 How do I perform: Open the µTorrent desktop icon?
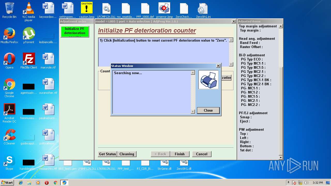coord(29,36)
